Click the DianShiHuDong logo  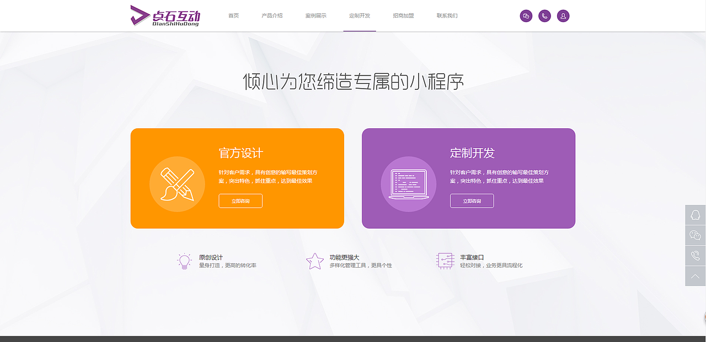click(x=164, y=15)
